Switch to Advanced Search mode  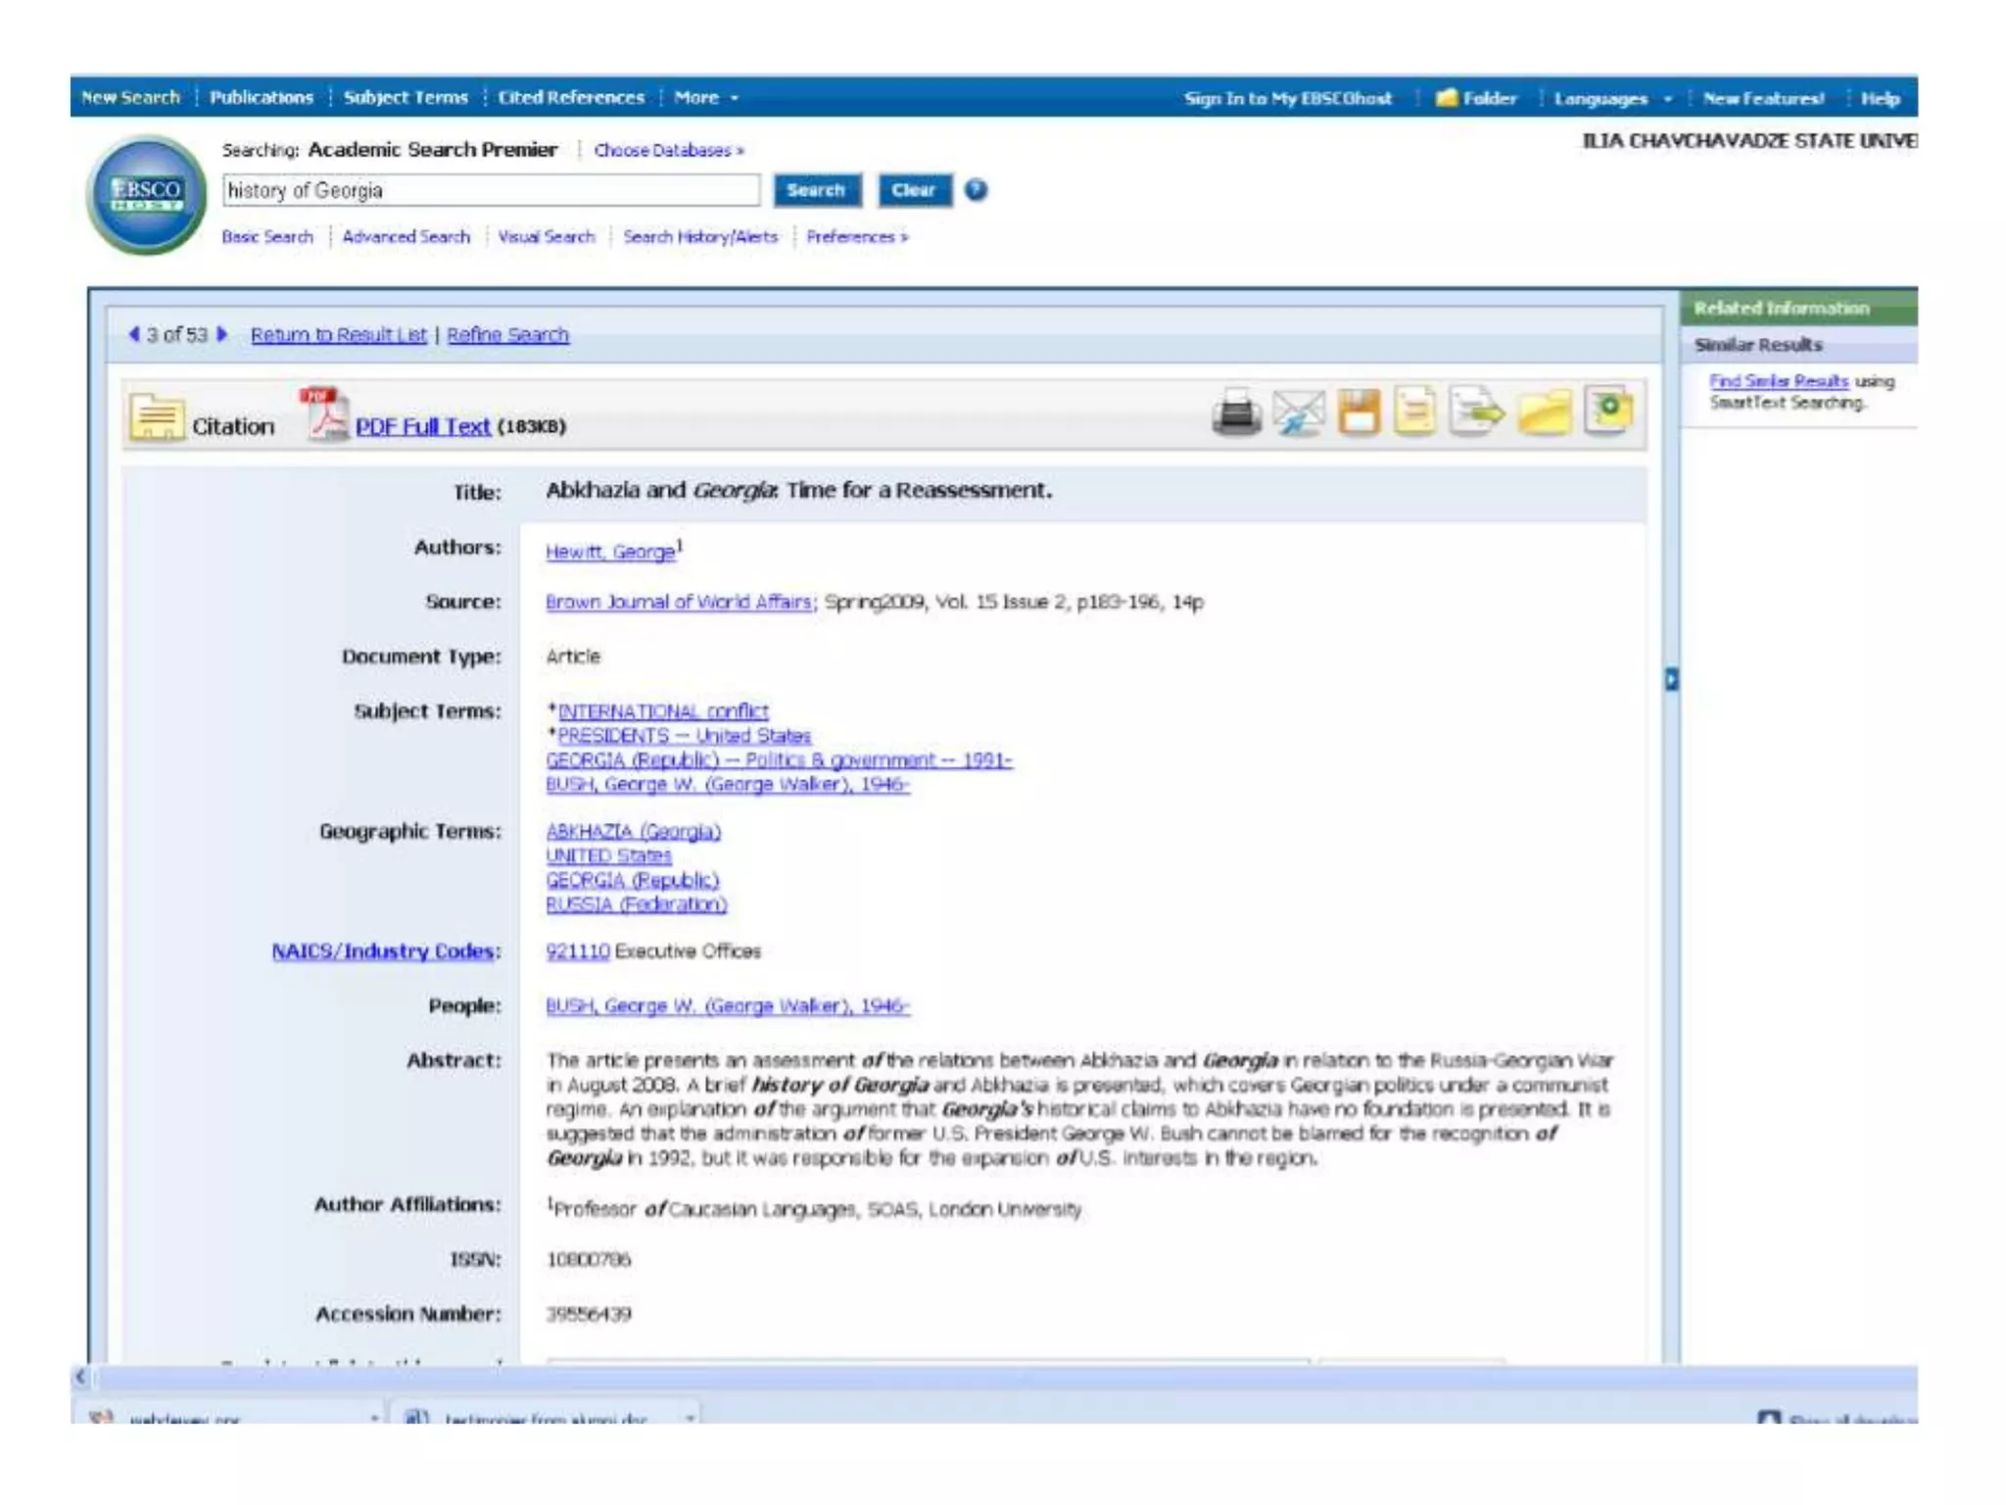406,237
